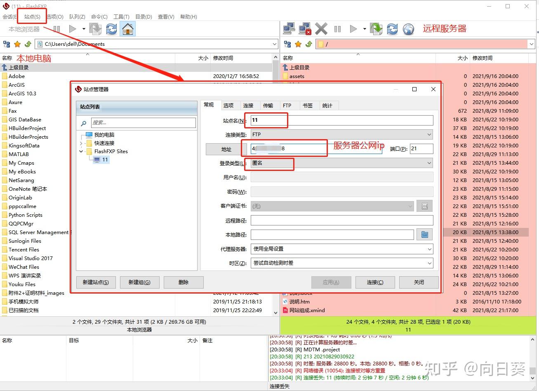Click the 关闭 button
The image size is (539, 391).
[419, 282]
